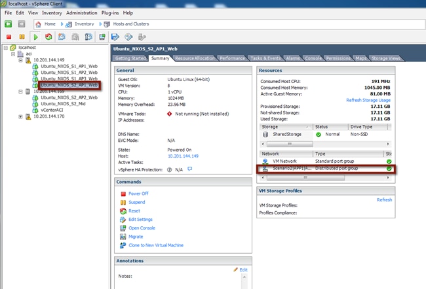Select Ubuntu_NXOS_S2_Mid in the tree
This screenshot has height=289, width=426.
63,104
